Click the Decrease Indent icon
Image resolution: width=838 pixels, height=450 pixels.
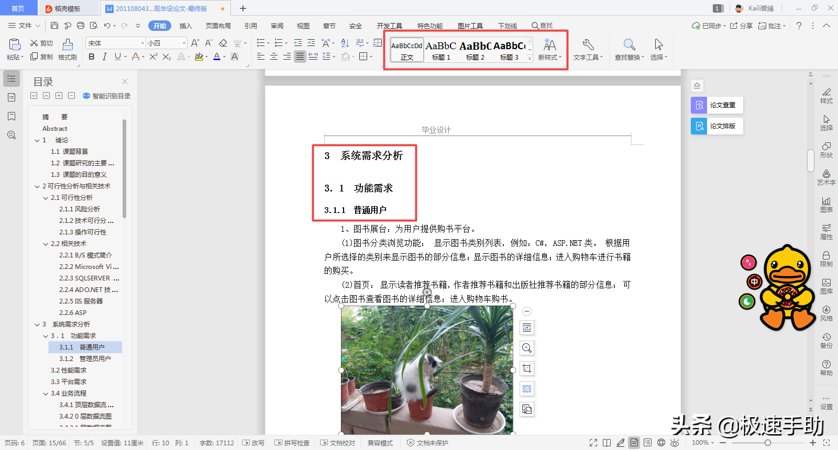tap(298, 43)
